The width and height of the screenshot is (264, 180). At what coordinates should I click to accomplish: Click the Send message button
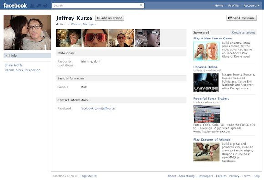click(x=241, y=18)
